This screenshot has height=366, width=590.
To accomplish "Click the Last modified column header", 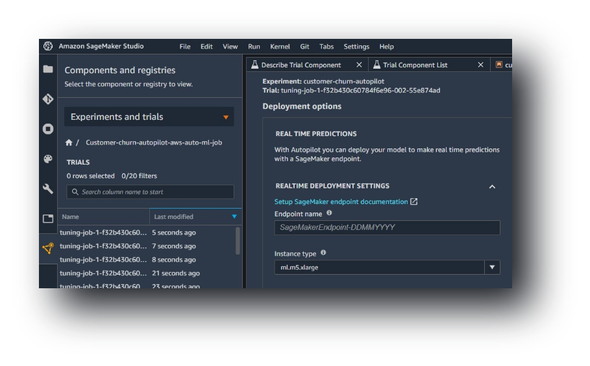I will click(195, 216).
